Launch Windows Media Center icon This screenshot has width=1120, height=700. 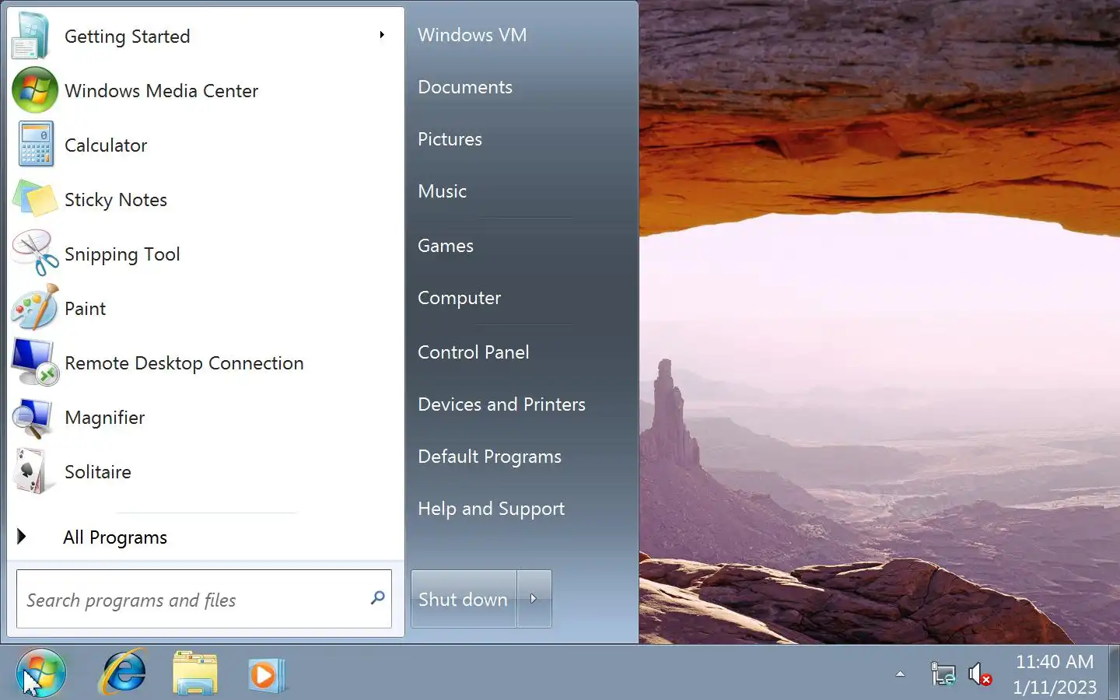34,90
